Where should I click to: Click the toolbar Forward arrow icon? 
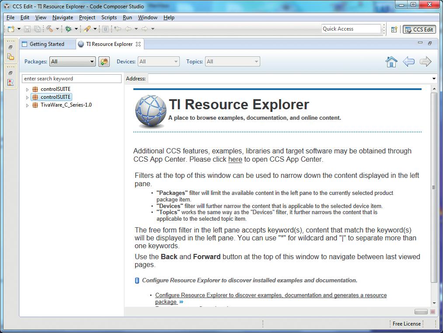point(145,29)
